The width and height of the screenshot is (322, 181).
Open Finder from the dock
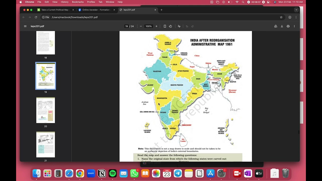[36, 173]
